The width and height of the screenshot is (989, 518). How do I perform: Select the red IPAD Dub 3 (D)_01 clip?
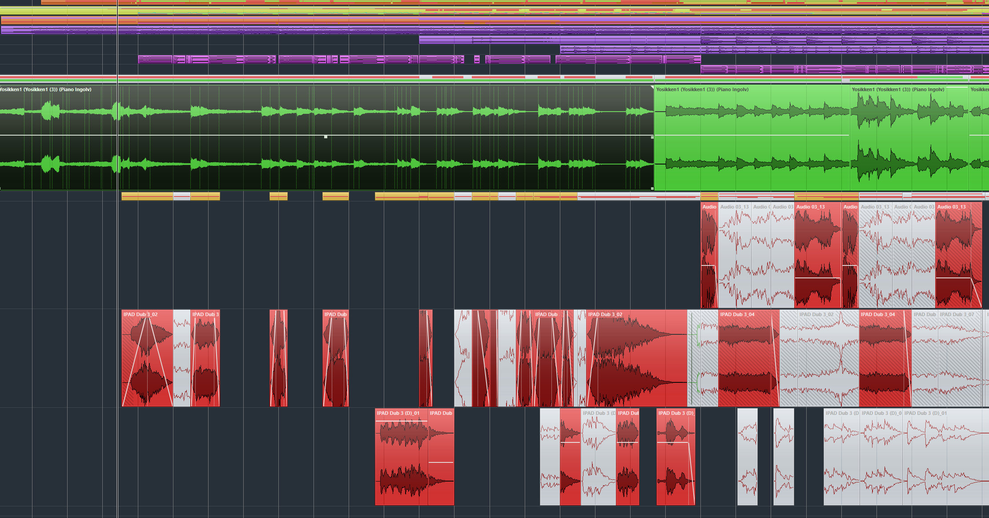point(401,458)
